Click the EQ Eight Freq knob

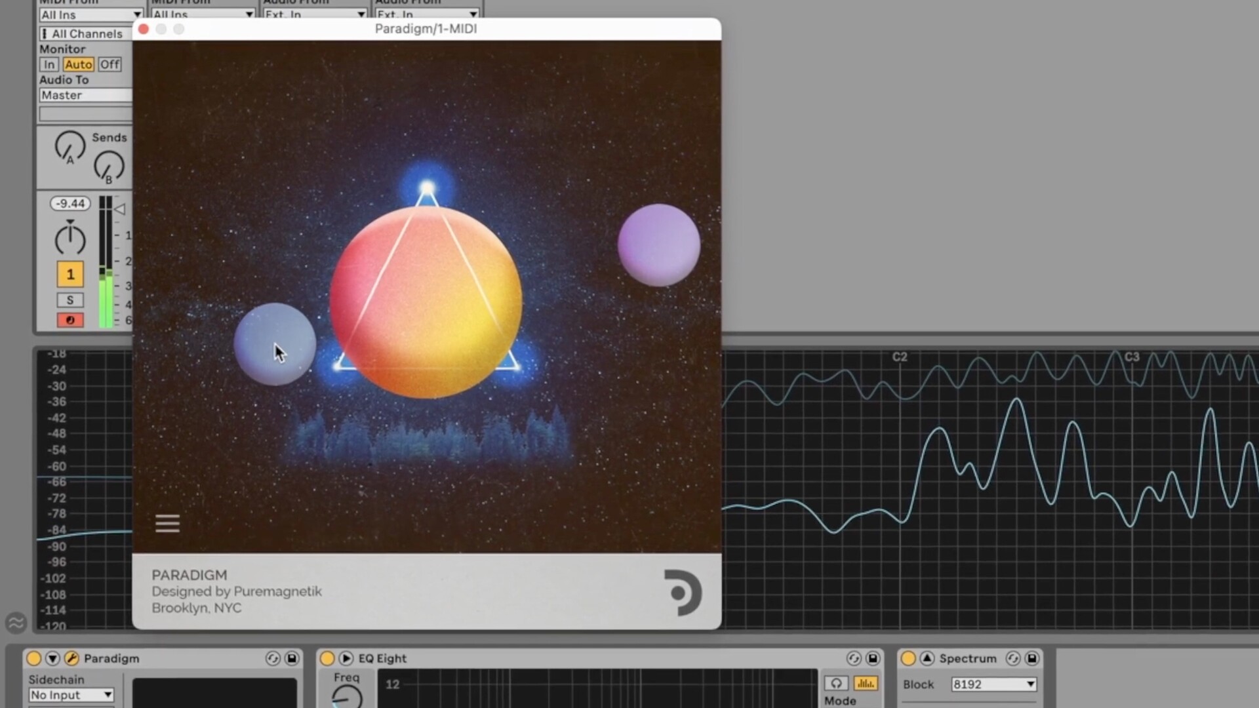tap(347, 697)
